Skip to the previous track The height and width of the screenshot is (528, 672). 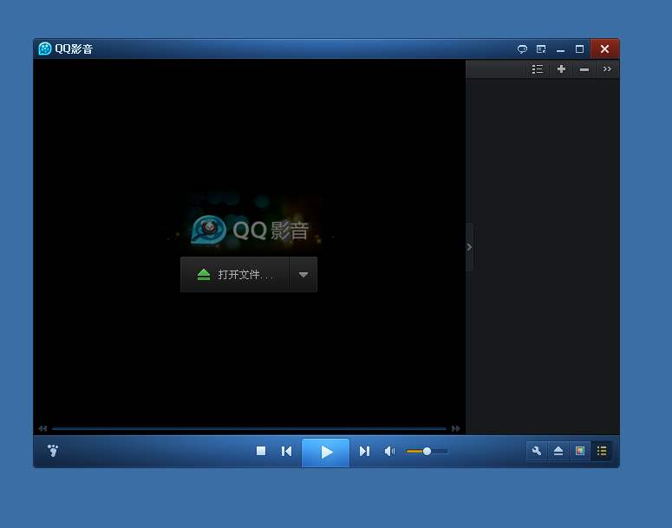click(x=286, y=451)
